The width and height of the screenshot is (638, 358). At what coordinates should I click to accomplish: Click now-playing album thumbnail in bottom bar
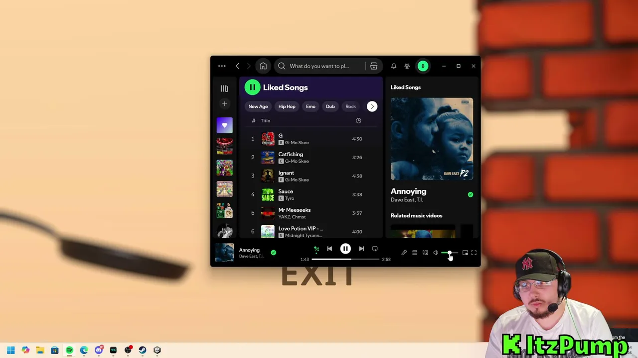224,253
